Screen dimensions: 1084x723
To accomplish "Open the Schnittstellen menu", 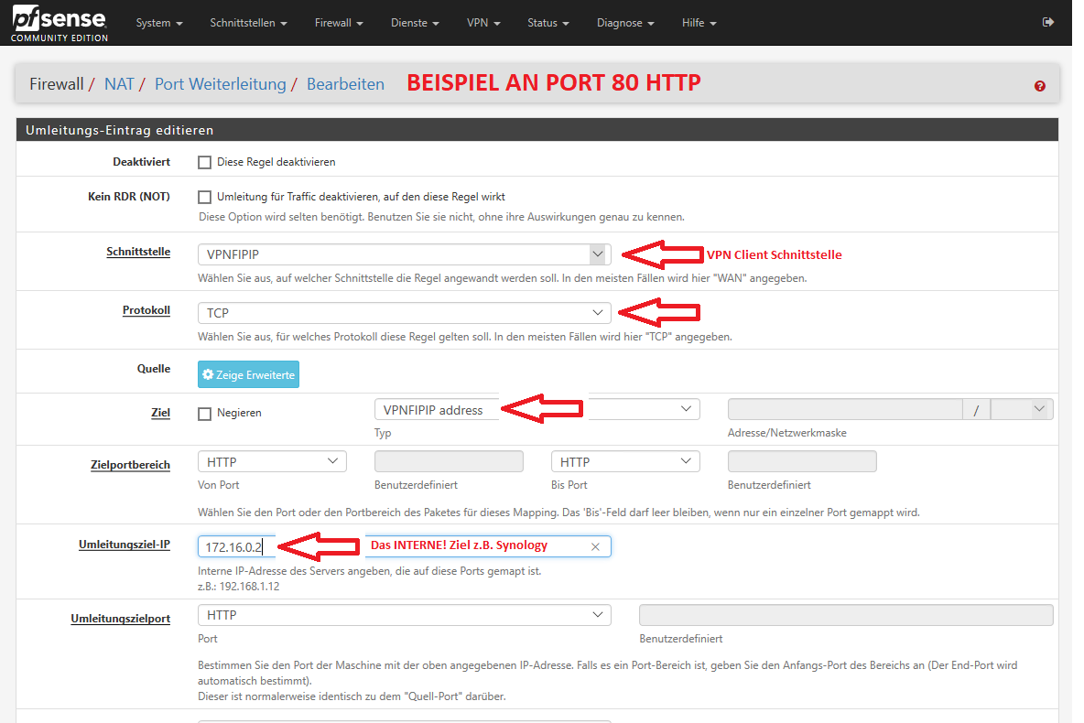I will (248, 23).
